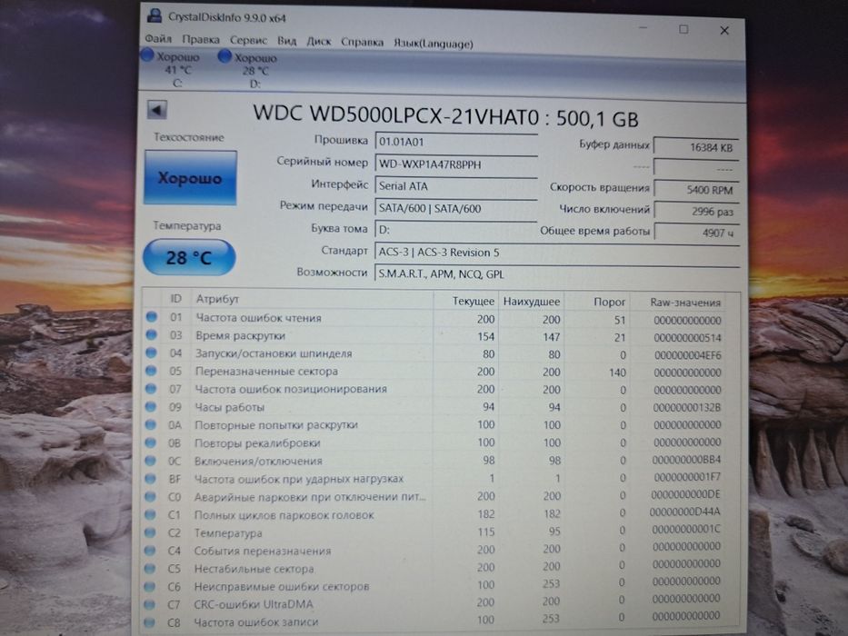
Task: Click the previous disk arrow button
Action: pos(157,110)
